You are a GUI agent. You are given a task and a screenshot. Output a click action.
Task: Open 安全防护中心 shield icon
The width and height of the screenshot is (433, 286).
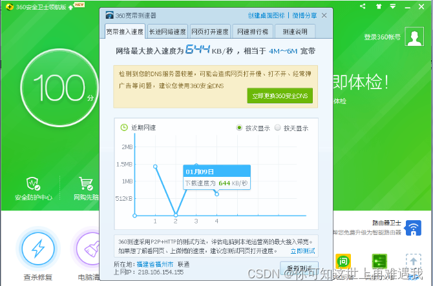(34, 184)
